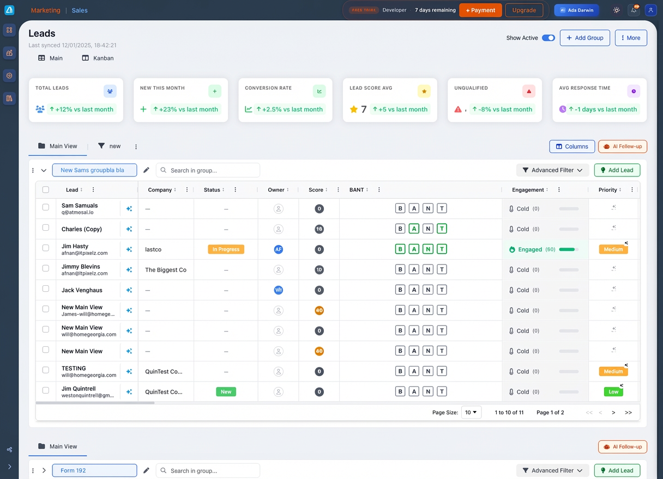Viewport: 663px width, 479px height.
Task: Click the B badge in Sam Samuals' BANT
Action: pyautogui.click(x=400, y=208)
